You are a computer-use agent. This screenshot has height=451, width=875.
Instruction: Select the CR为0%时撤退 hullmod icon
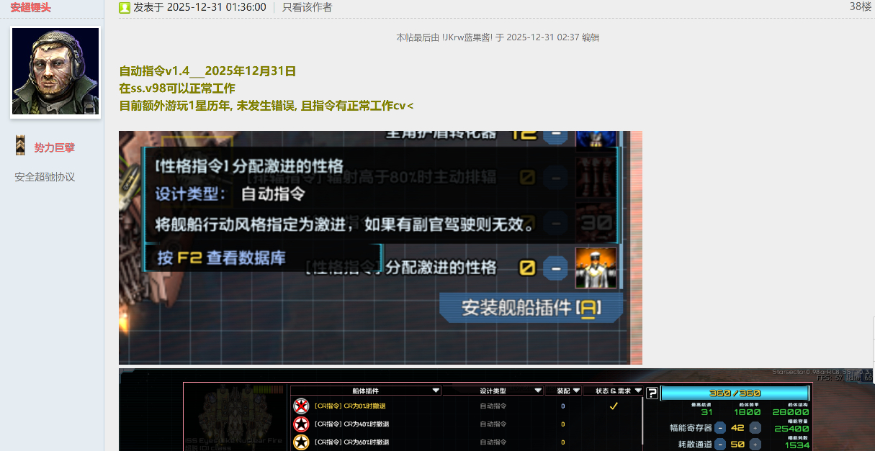tap(301, 406)
